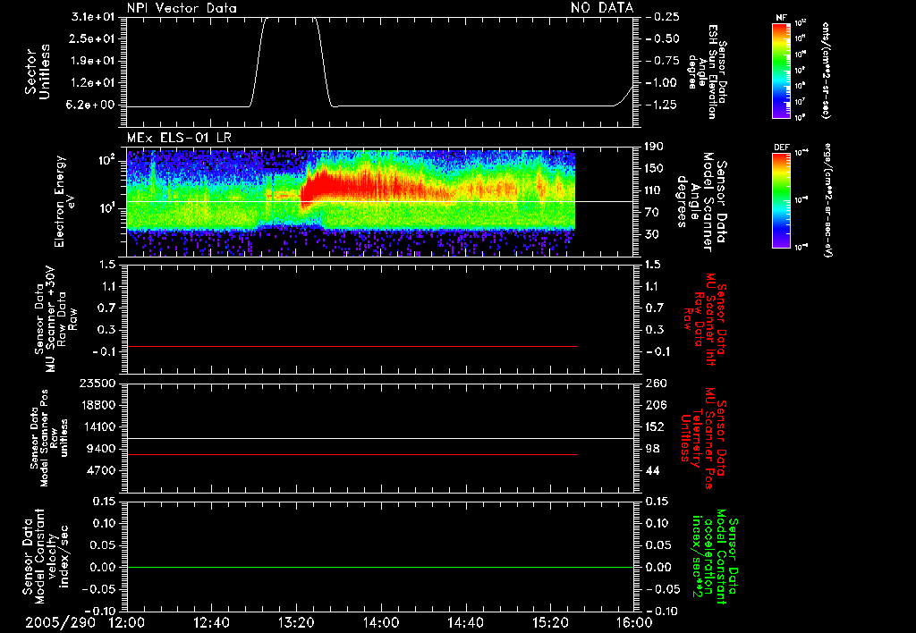Click the 'NF' label above the color bar
This screenshot has width=916, height=633.
click(781, 18)
